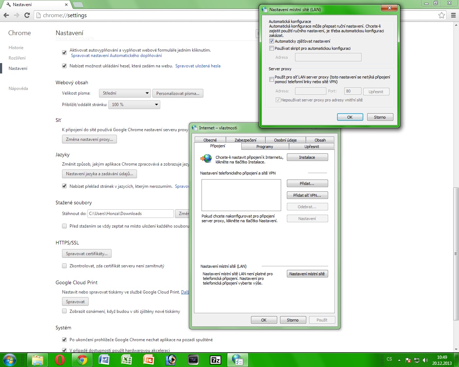
Task: Switch to the Osobní údaje tab
Action: tap(285, 140)
